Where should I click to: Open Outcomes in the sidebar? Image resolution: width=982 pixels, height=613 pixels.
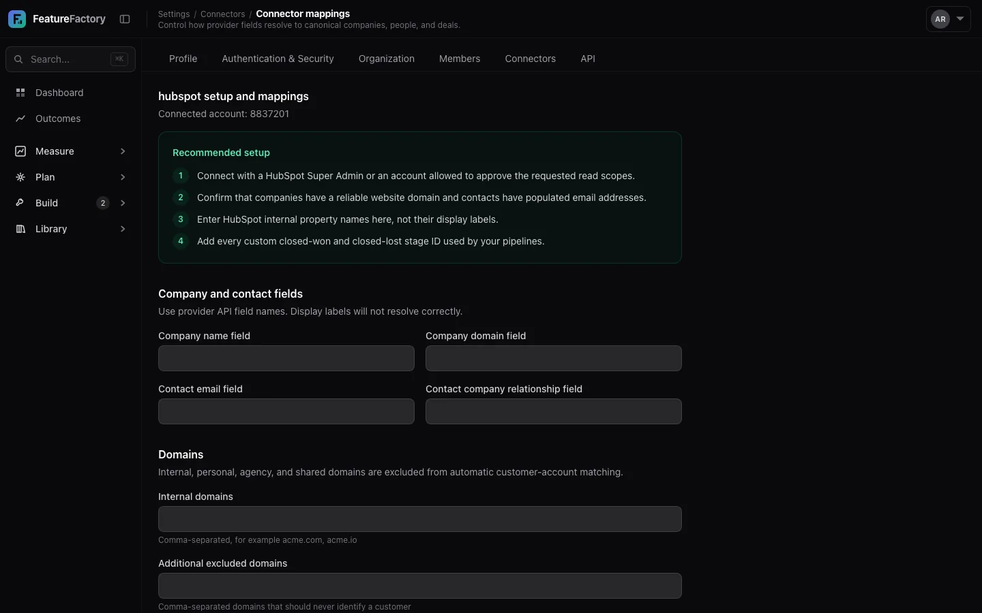point(70,119)
